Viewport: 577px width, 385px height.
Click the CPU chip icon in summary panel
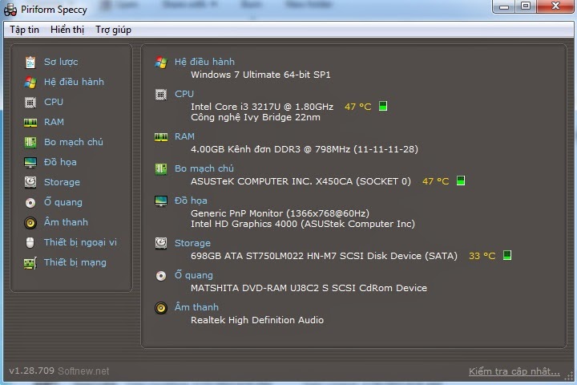[x=161, y=95]
